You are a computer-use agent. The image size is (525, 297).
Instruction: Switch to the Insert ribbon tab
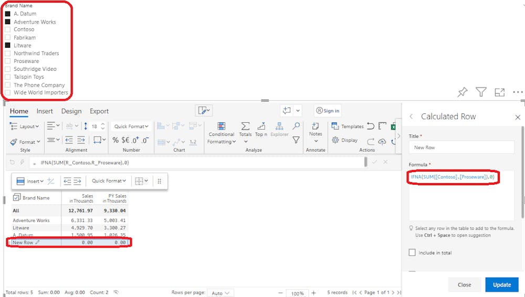(45, 111)
